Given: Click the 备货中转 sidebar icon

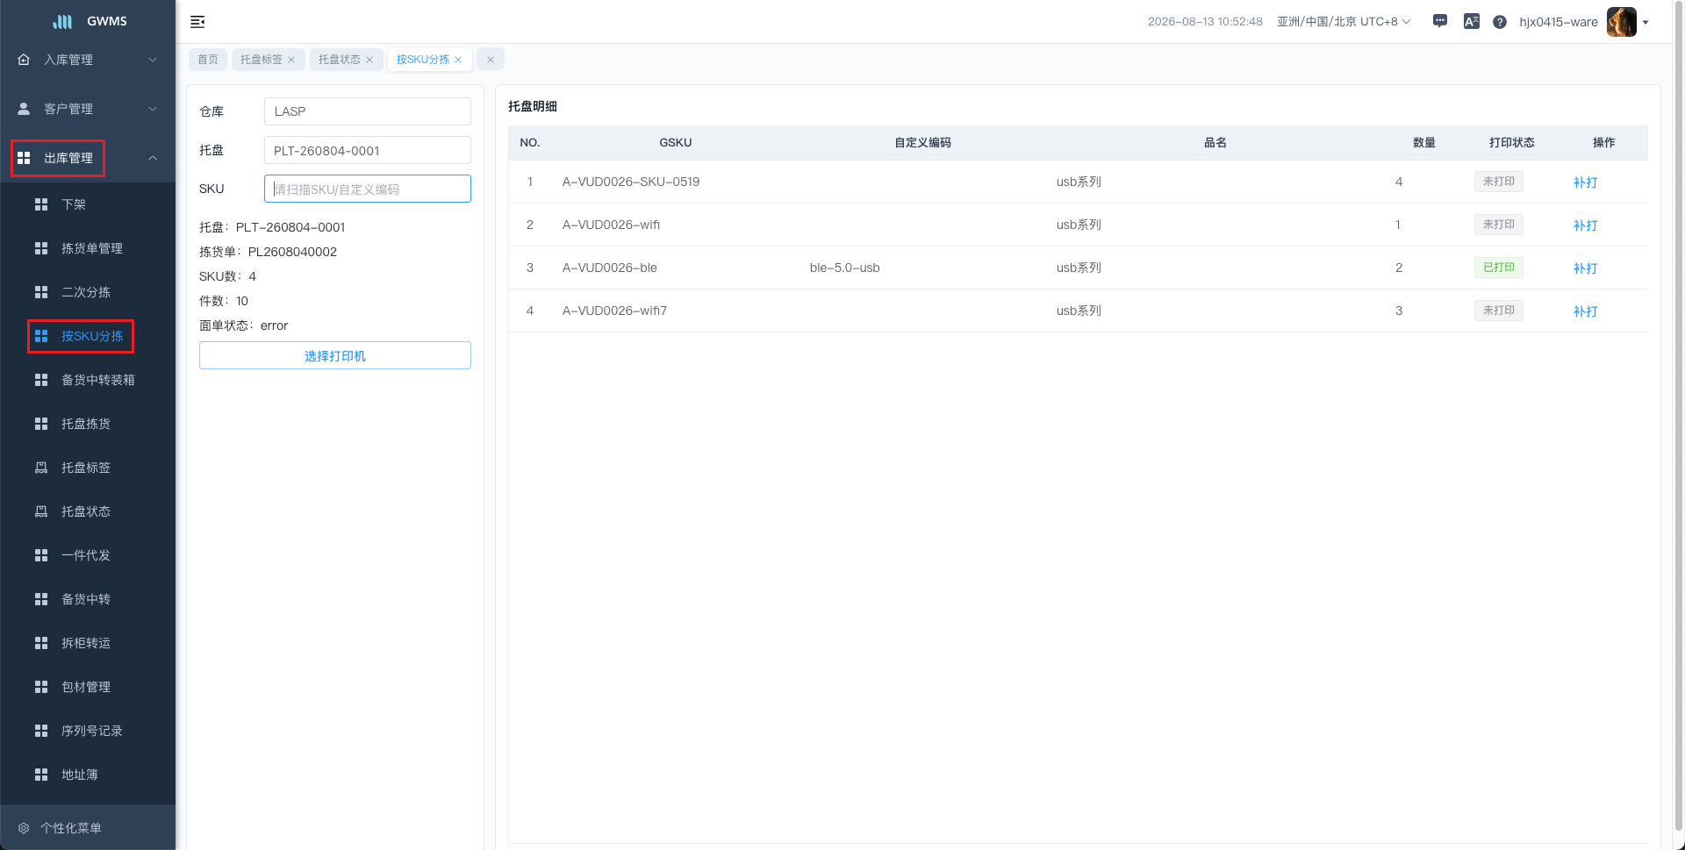Looking at the screenshot, I should 41,599.
